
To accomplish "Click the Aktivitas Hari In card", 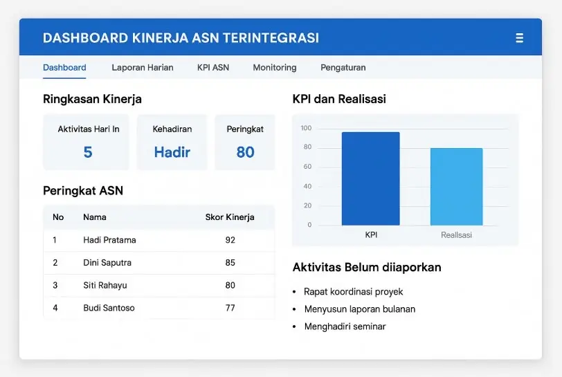I will coord(86,142).
